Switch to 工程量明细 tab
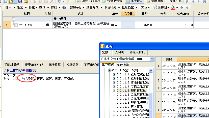This screenshot has width=209, height=118. pyautogui.click(x=91, y=65)
